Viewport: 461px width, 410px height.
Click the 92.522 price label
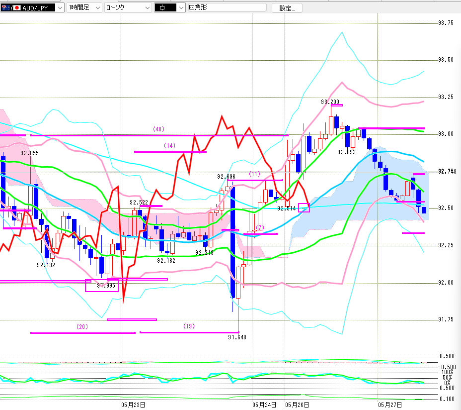(139, 203)
